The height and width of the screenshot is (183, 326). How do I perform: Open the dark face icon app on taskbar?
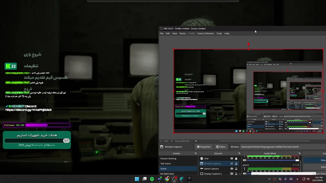pyautogui.click(x=189, y=179)
